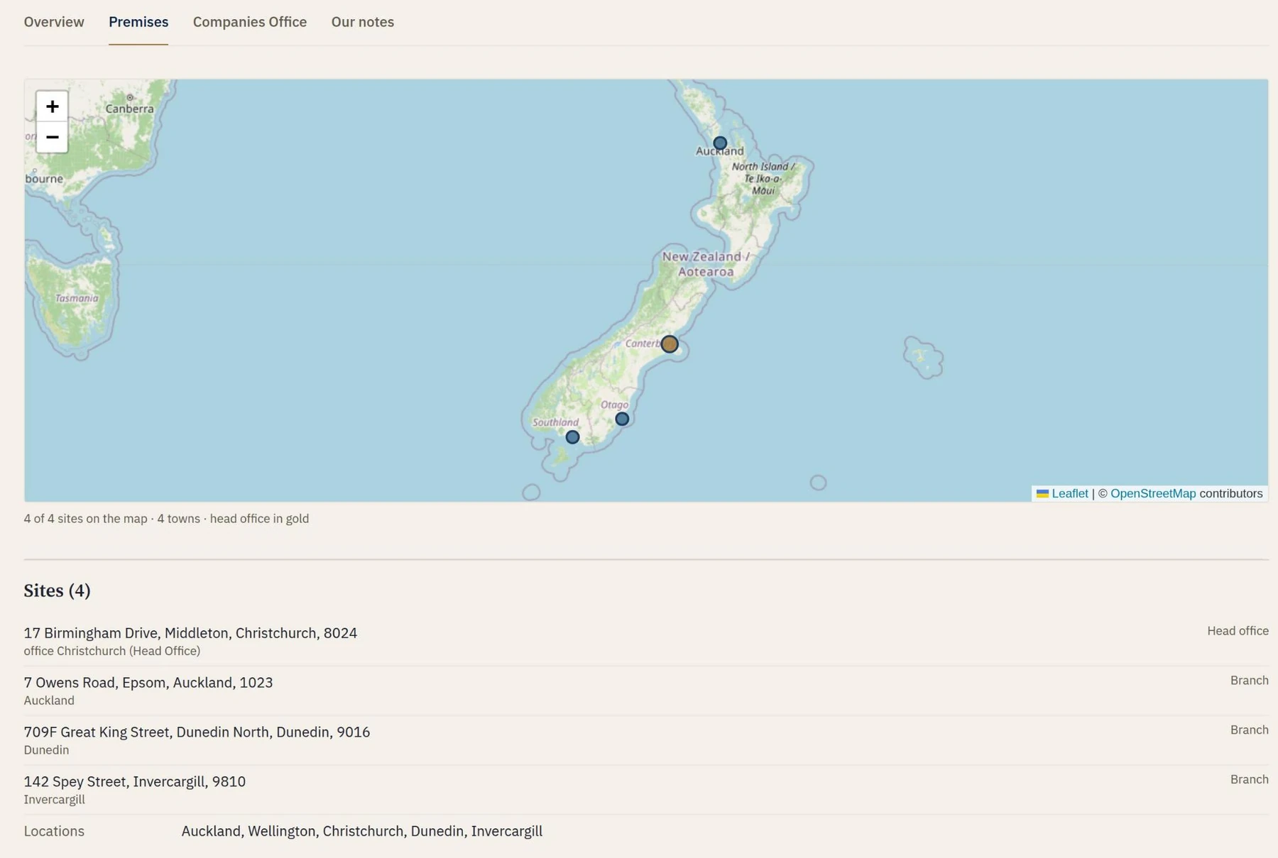Switch to the Premises tab
Screen dimensions: 1278x858
[138, 22]
